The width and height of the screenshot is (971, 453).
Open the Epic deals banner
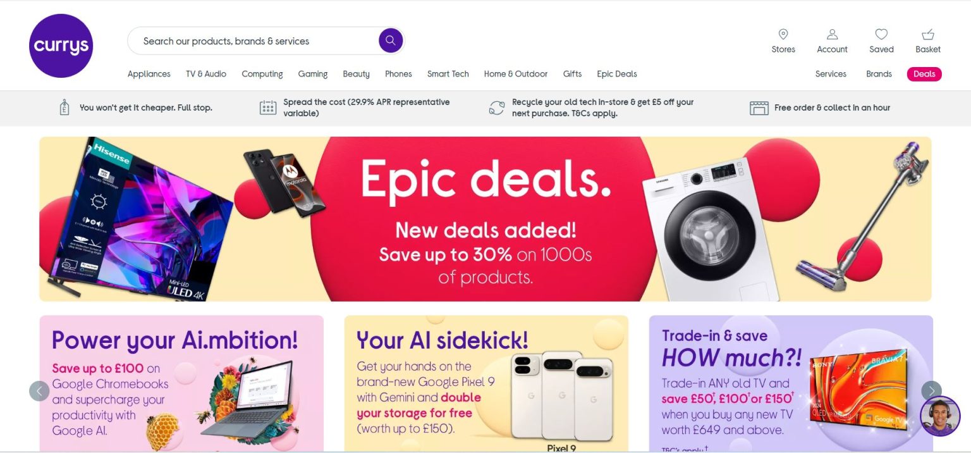[485, 219]
